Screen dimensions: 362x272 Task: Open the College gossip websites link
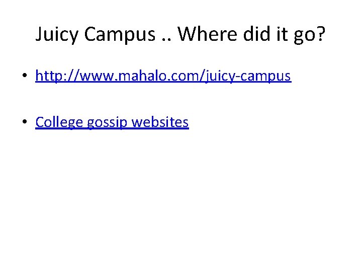point(112,122)
